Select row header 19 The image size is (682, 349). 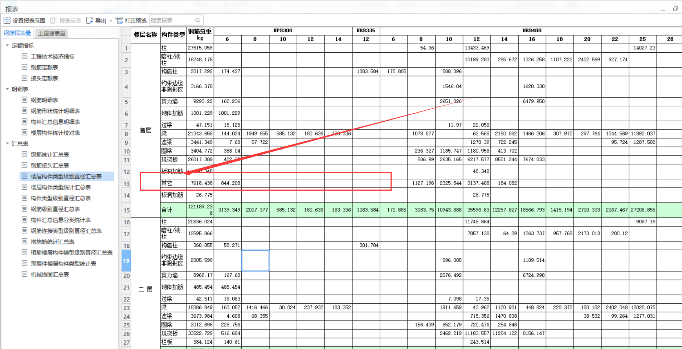126,260
